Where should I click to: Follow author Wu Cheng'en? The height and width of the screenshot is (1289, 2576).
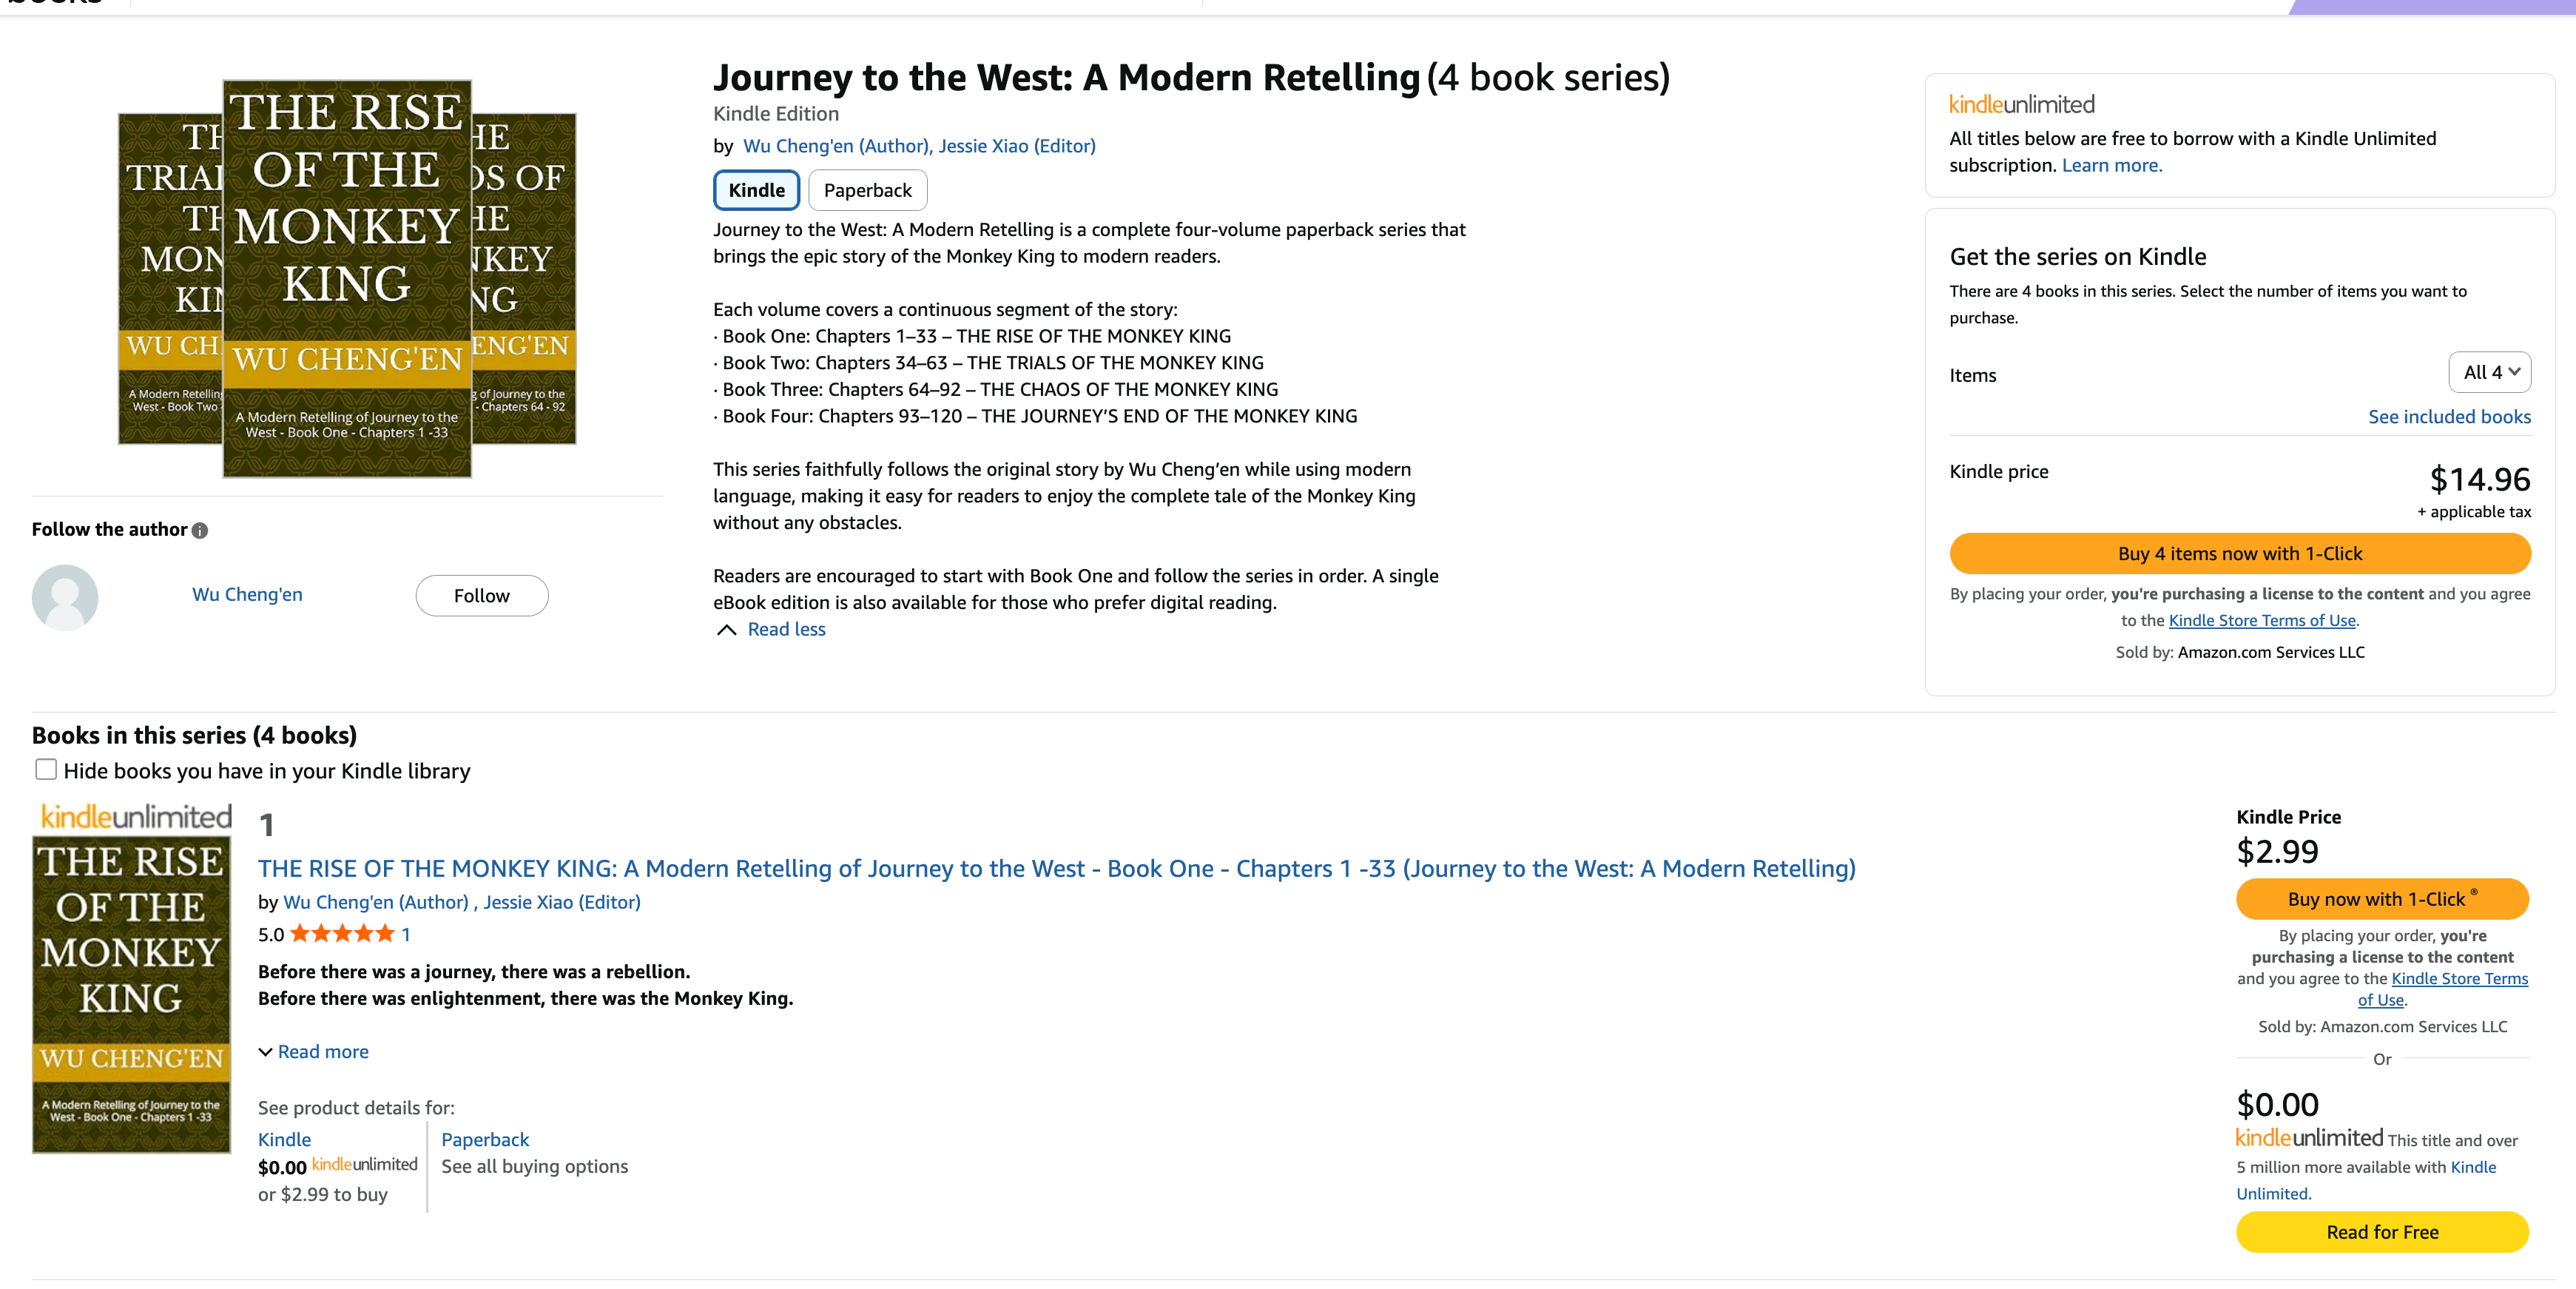[x=482, y=595]
